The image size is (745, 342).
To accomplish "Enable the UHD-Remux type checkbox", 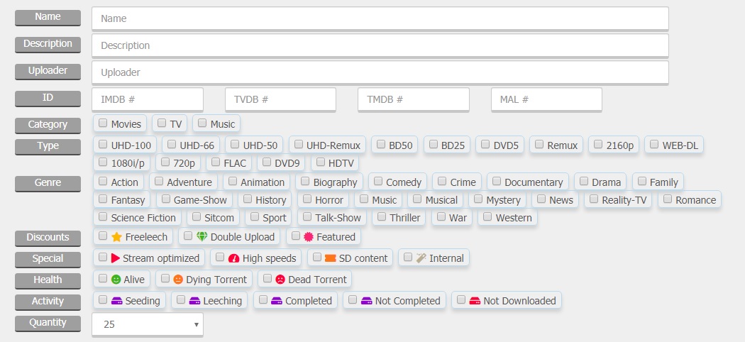I will 299,144.
